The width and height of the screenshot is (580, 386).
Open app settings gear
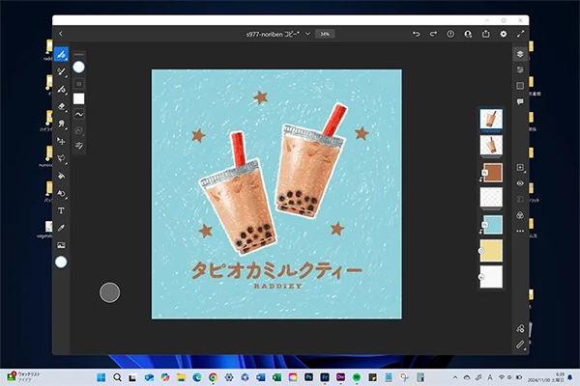pyautogui.click(x=504, y=34)
